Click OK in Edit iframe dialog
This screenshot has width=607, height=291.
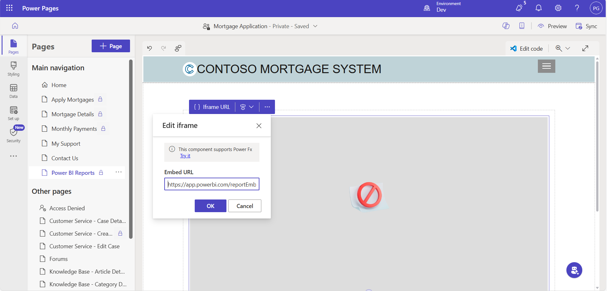click(x=210, y=206)
